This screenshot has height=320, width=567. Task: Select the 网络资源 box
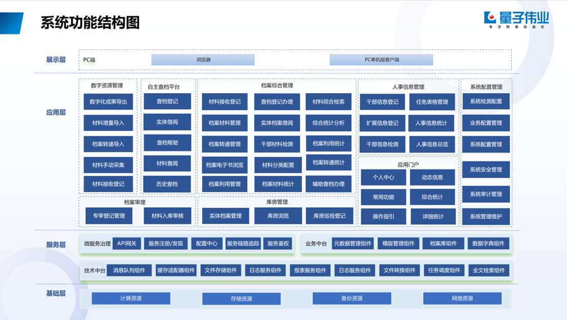pos(463,298)
